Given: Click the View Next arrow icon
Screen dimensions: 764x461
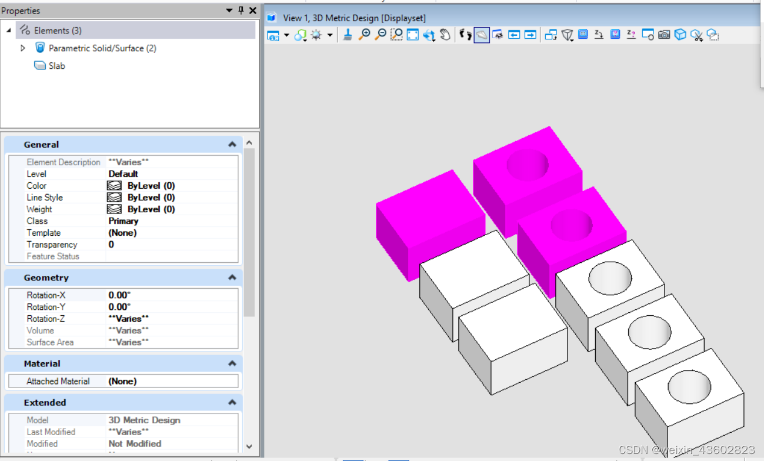Looking at the screenshot, I should (x=531, y=35).
